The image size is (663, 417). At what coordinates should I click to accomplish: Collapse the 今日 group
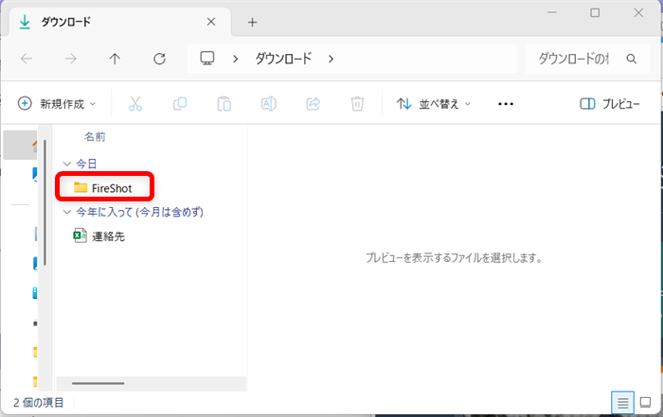pos(66,164)
